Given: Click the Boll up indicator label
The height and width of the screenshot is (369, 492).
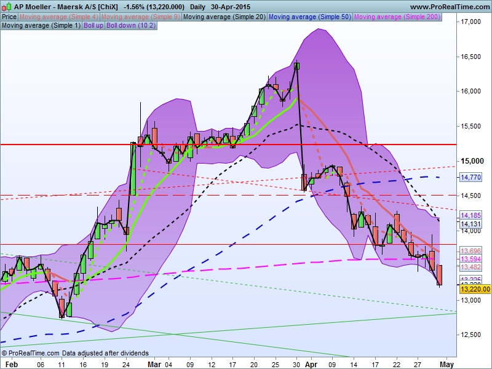Looking at the screenshot, I should click(x=93, y=25).
